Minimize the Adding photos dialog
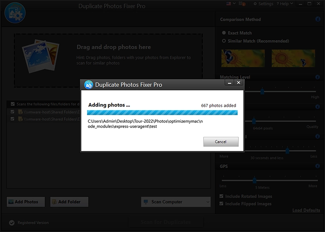This screenshot has width=325, height=232. click(229, 83)
